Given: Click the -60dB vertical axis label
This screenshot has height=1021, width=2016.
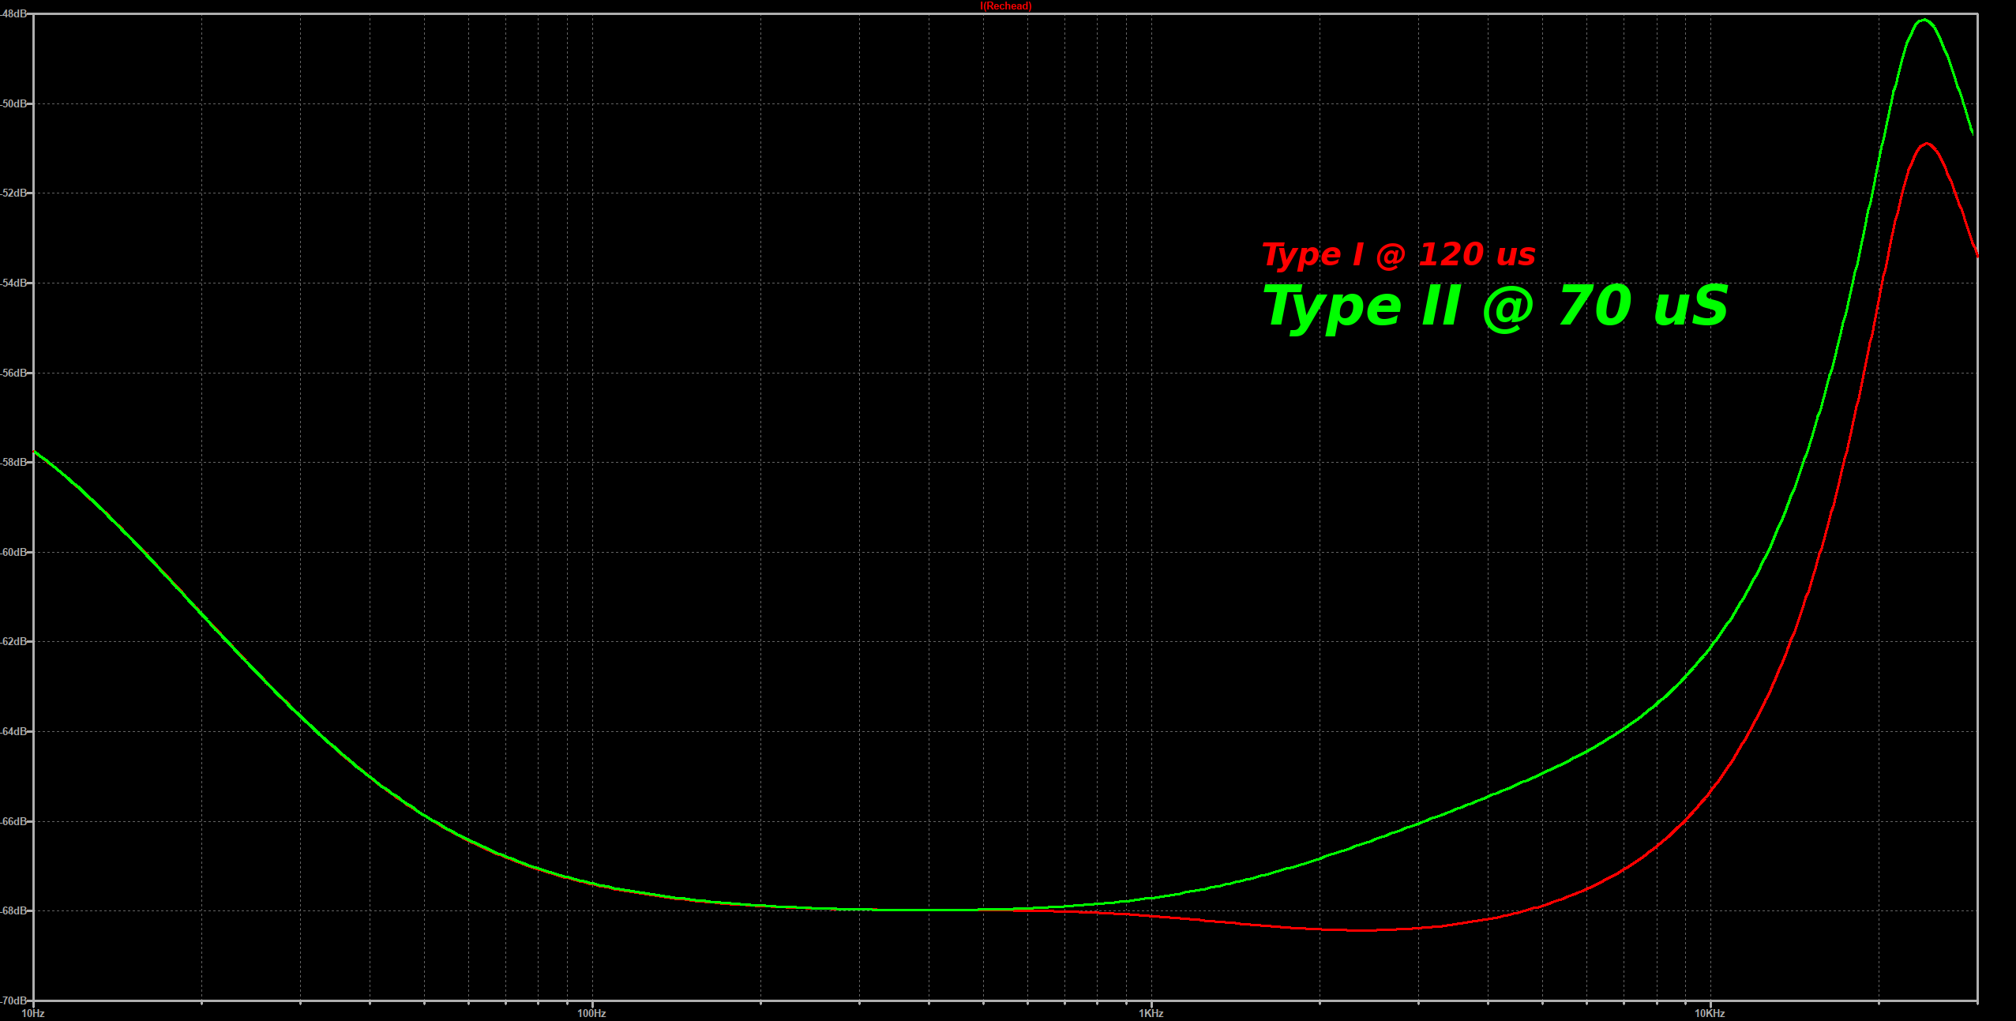Looking at the screenshot, I should click(x=13, y=552).
